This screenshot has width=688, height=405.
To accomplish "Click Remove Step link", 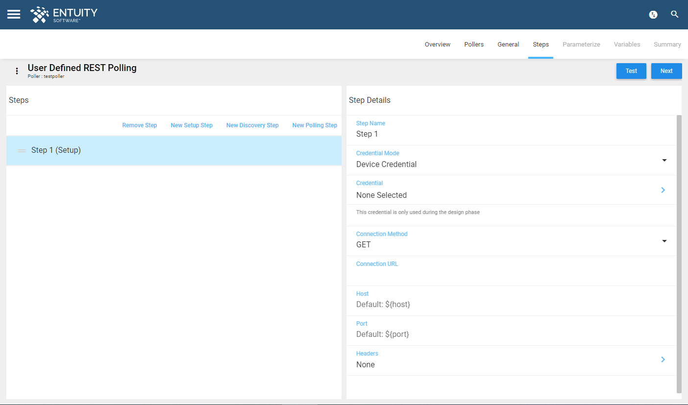I will click(x=140, y=125).
